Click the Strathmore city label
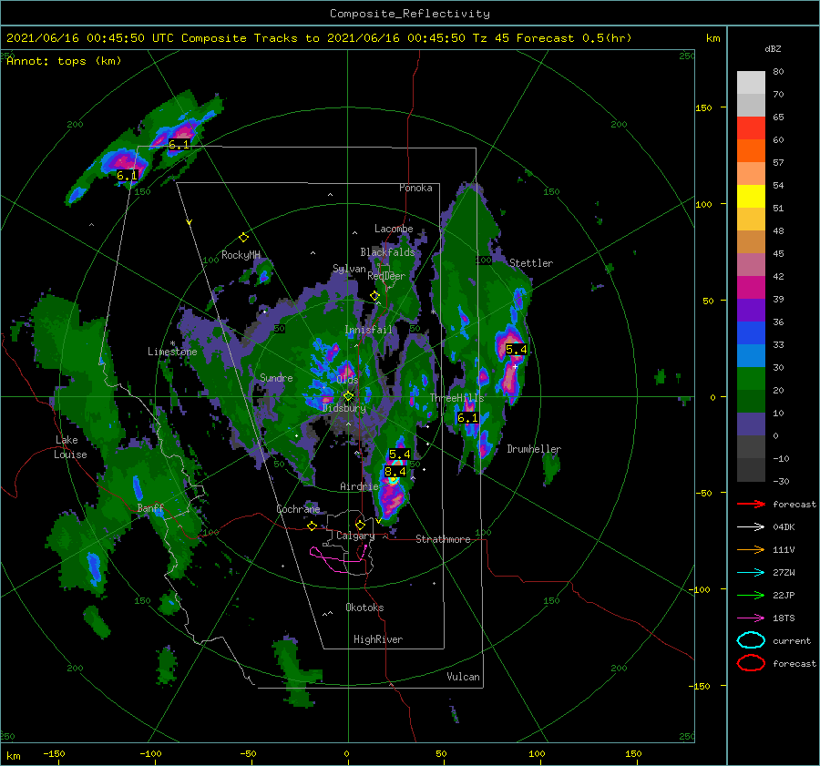This screenshot has width=820, height=766. coord(443,539)
